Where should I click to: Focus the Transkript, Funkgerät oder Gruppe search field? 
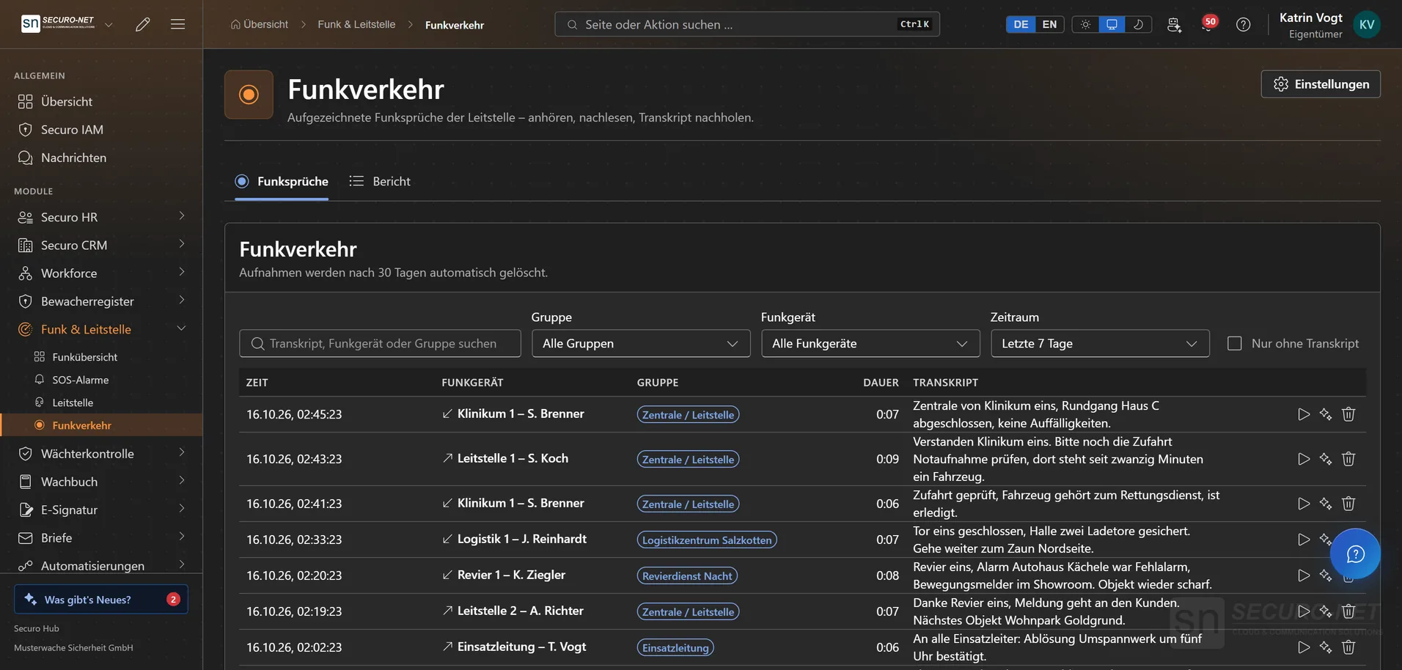tap(380, 343)
